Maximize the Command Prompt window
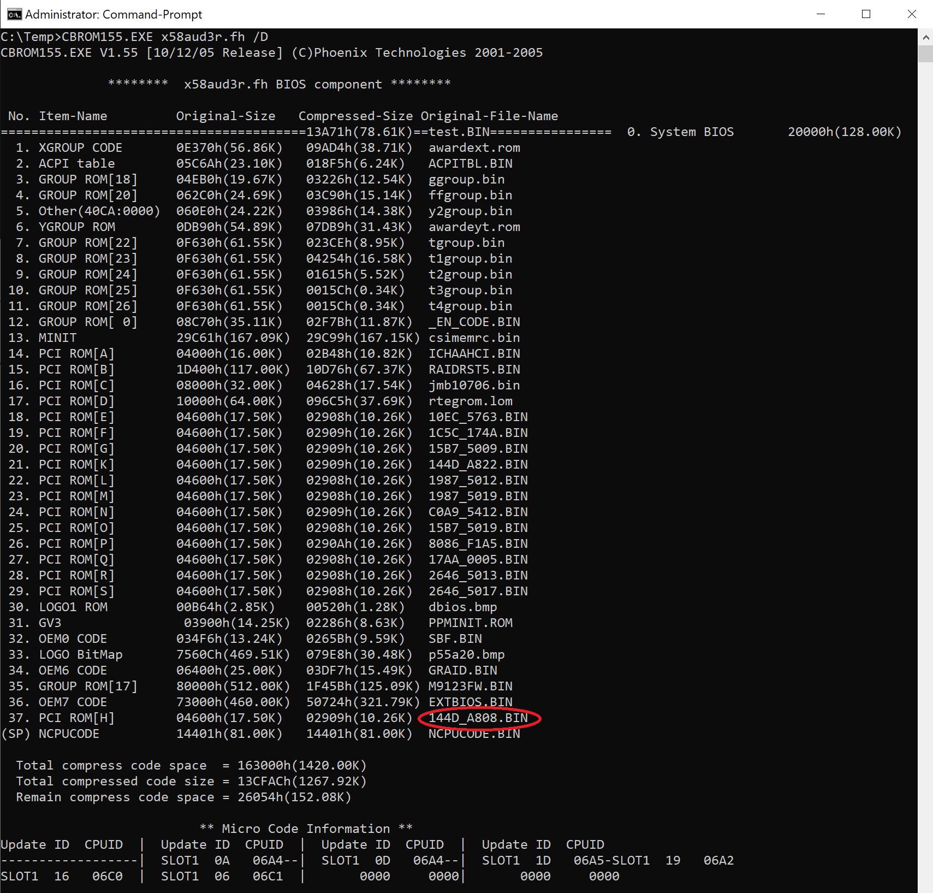Image resolution: width=933 pixels, height=893 pixels. tap(866, 14)
